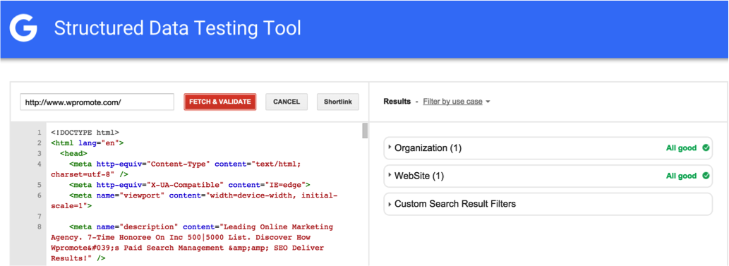Click the X-UA-Compatible meta tag line

tap(190, 185)
